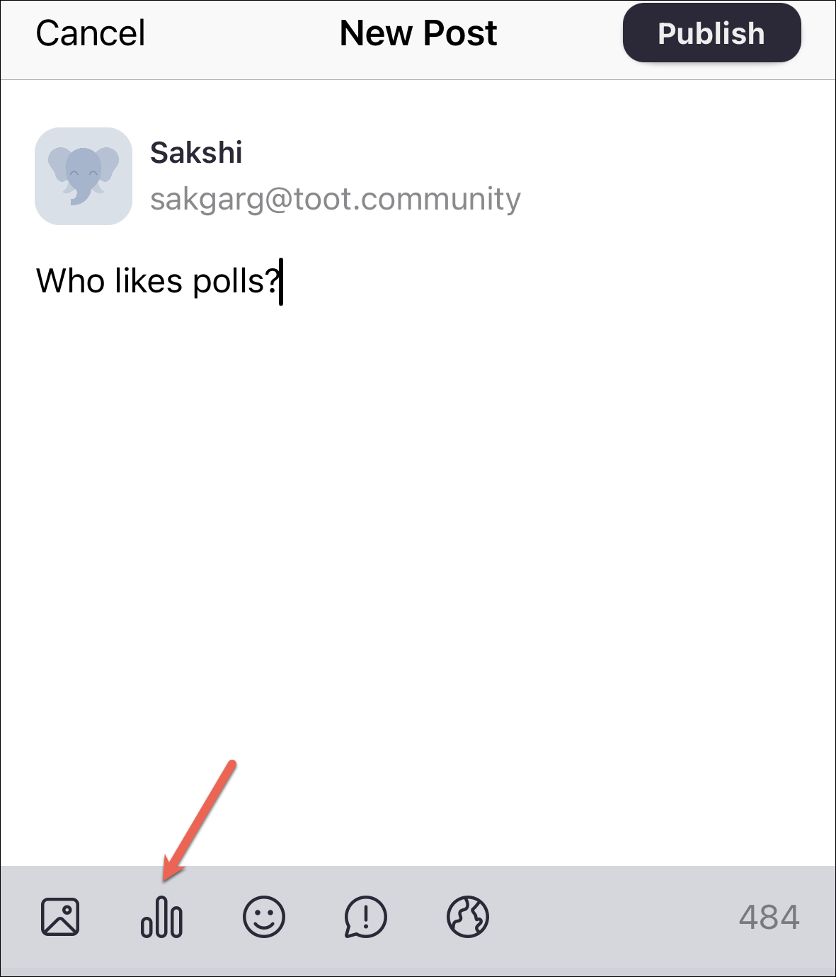This screenshot has width=836, height=977.
Task: Select the Sakshi display name
Action: tap(196, 152)
